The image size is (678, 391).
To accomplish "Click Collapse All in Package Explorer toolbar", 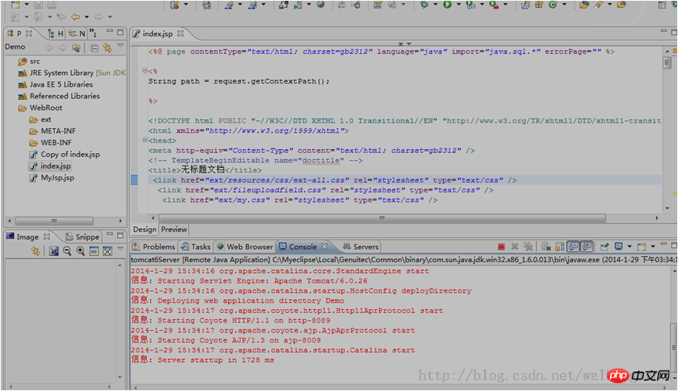I will click(95, 48).
